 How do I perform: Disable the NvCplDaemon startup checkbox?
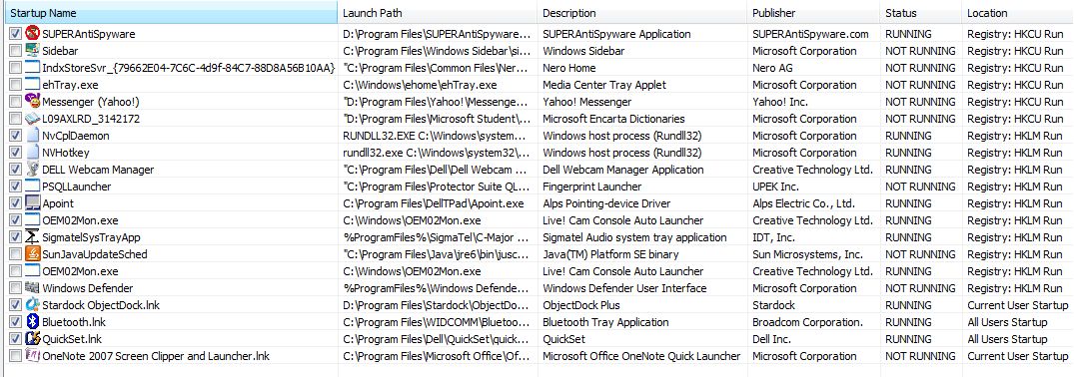coord(15,136)
